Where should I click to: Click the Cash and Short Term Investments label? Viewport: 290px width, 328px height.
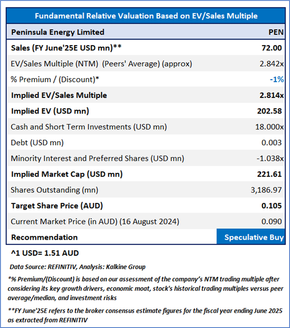tap(89, 127)
